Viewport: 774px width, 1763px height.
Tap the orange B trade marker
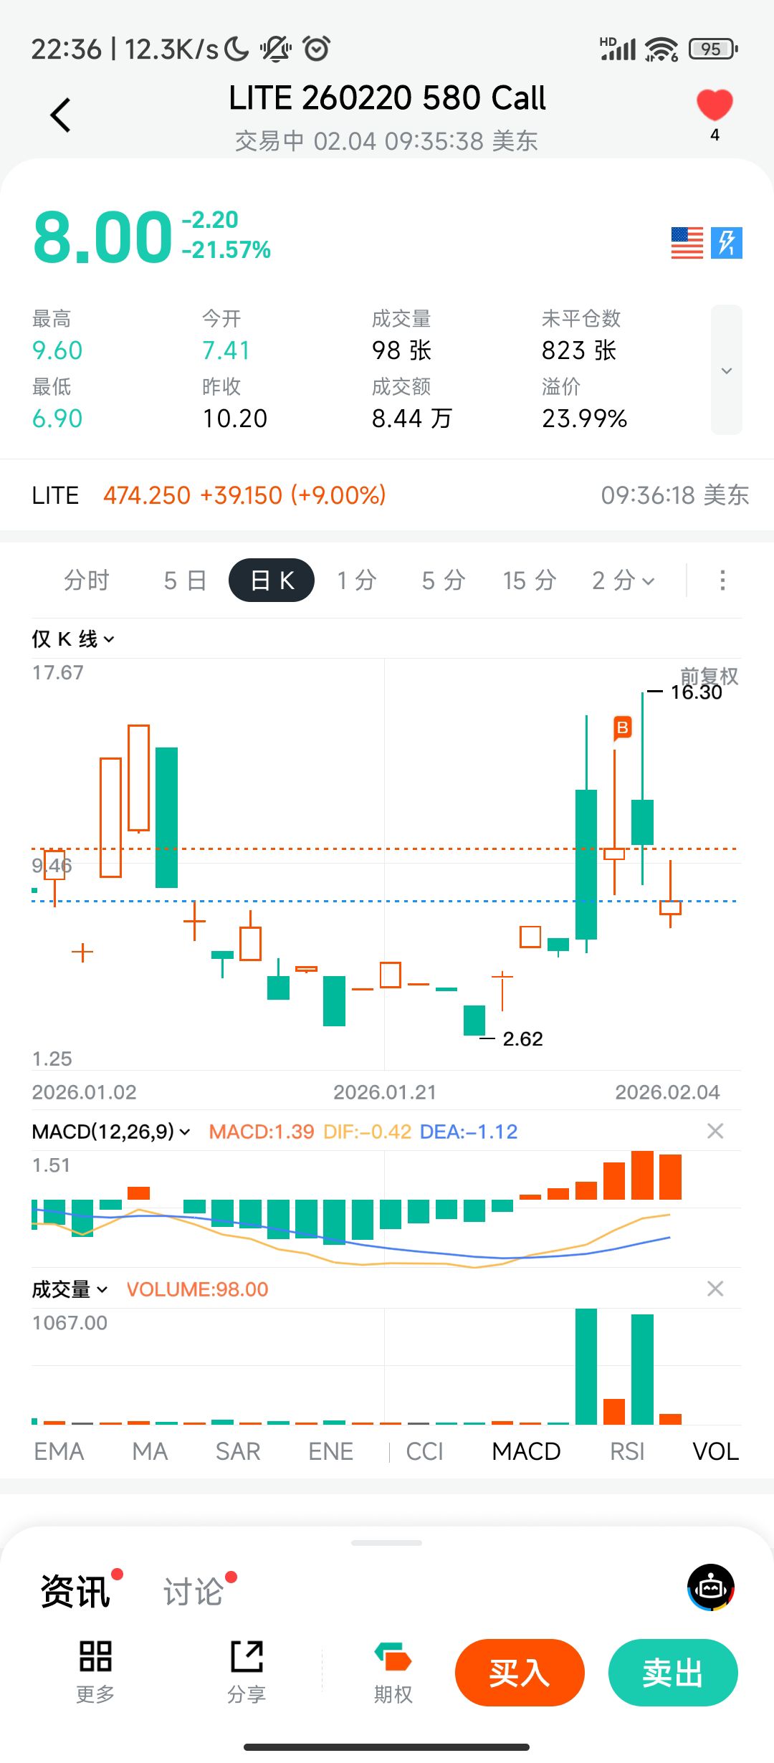pyautogui.click(x=622, y=728)
